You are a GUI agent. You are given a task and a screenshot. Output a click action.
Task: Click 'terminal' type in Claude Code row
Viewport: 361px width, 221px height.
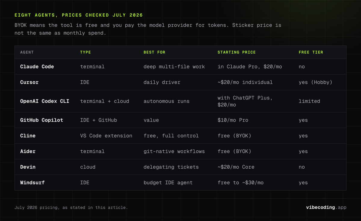[92, 67]
